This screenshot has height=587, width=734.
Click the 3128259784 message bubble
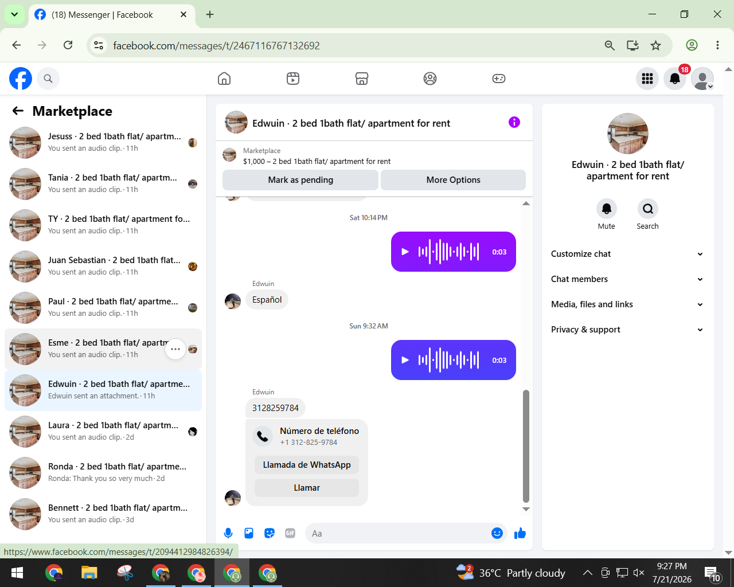tap(275, 408)
